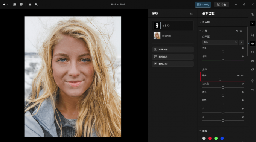This screenshot has width=256, height=142.
Task: Select the eraser tool icon
Action: click(x=30, y=5)
